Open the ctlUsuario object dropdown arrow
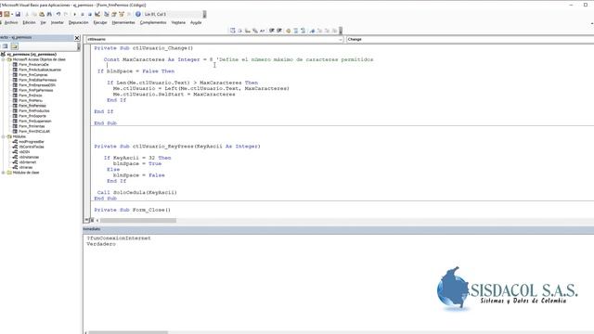Screen dimensions: 594x334 coord(341,39)
